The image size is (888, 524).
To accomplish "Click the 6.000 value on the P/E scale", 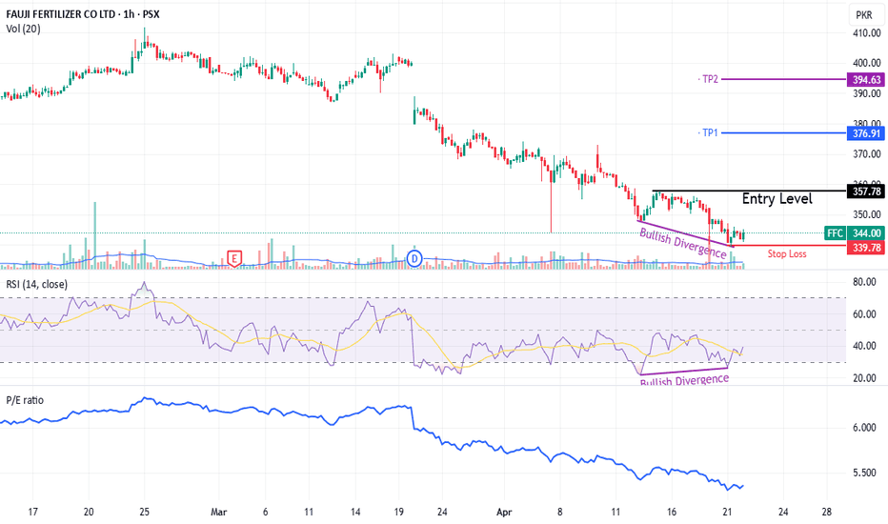I will (865, 428).
